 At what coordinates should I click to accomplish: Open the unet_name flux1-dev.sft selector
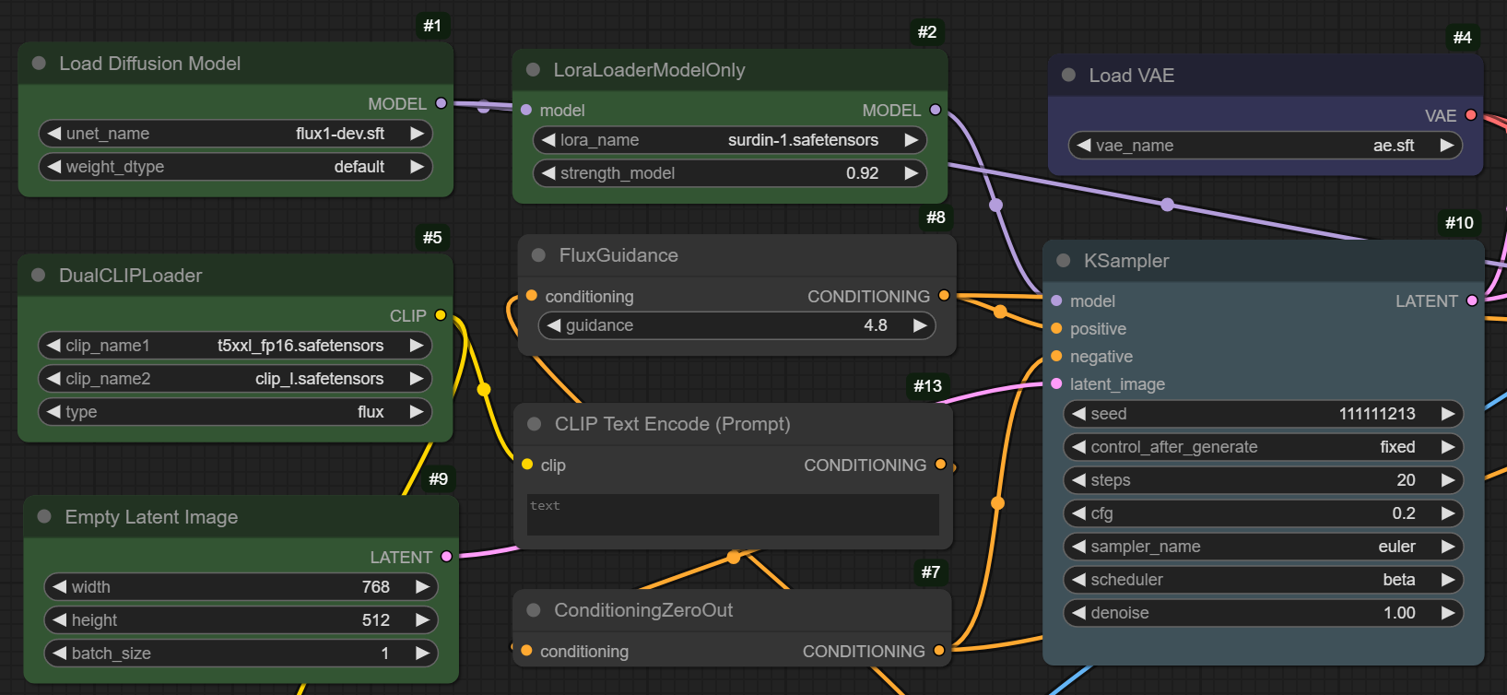(236, 134)
